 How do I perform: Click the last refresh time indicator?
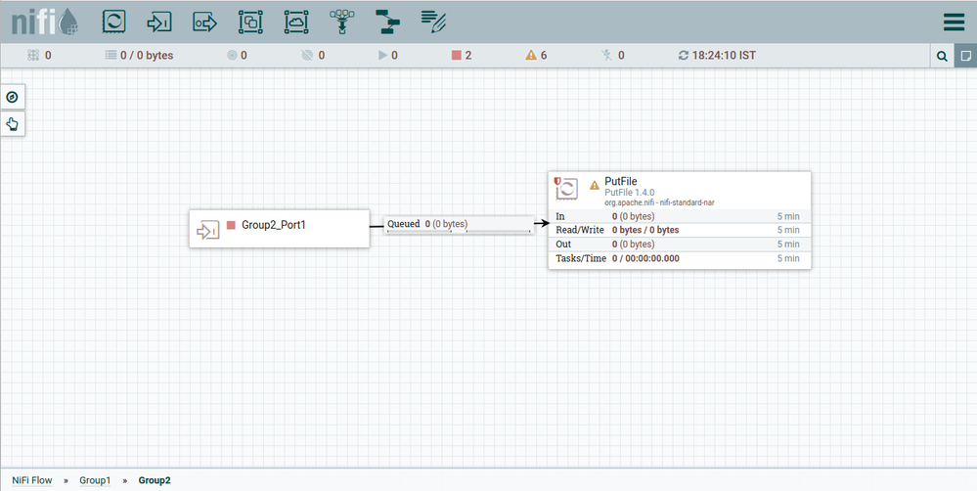point(717,56)
